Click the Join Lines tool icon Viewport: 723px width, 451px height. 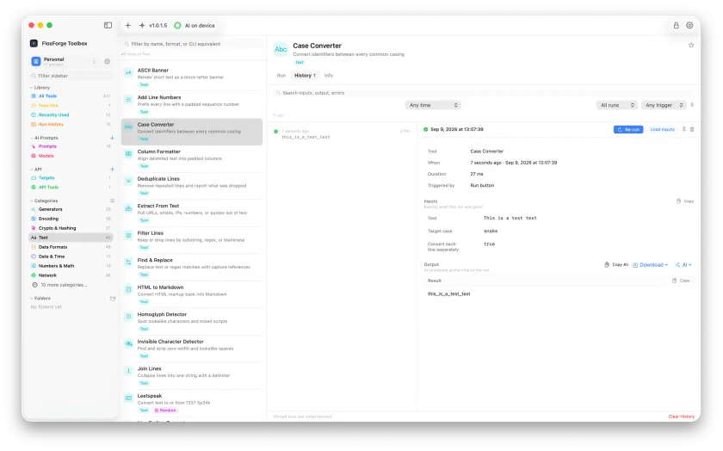pyautogui.click(x=128, y=372)
